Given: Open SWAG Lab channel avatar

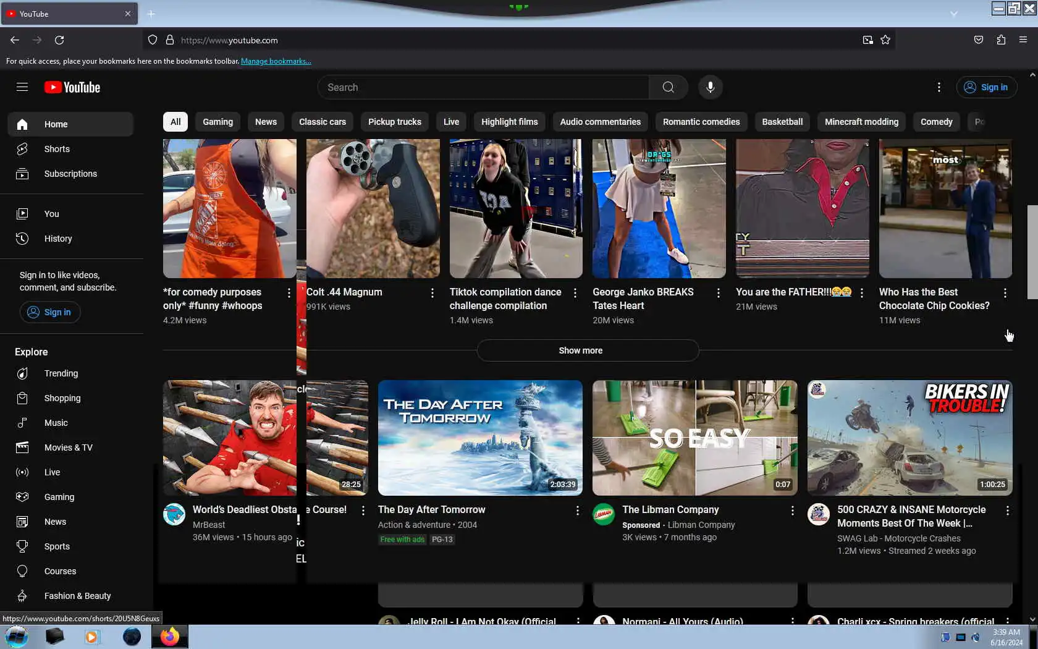Looking at the screenshot, I should [x=819, y=514].
